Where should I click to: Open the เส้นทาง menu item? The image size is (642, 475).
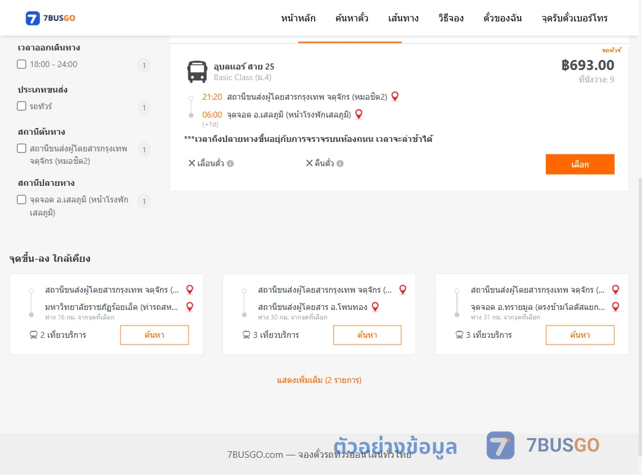(403, 18)
